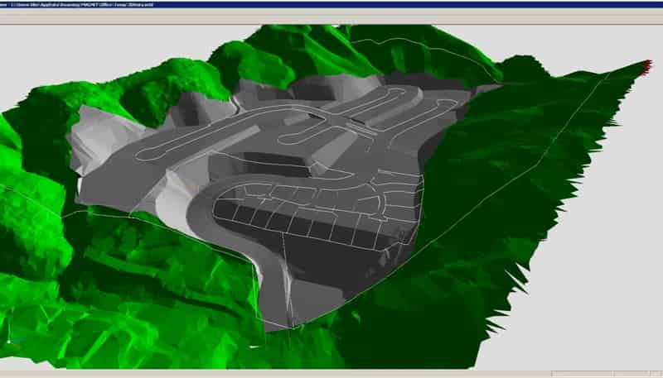The height and width of the screenshot is (378, 663).
Task: Pick a lot parcel in the subdivision grid
Action: pos(273,220)
